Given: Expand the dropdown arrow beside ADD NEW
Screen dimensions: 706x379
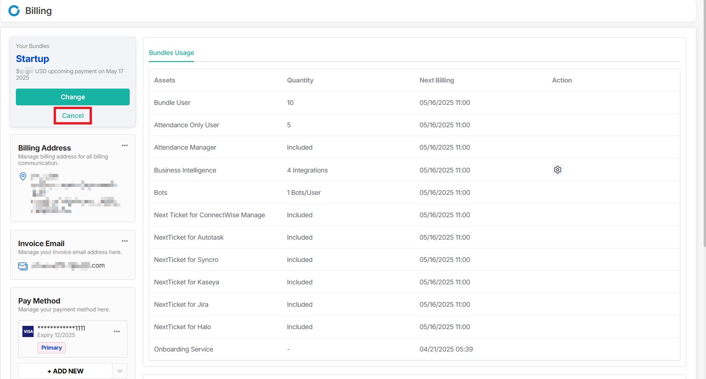Looking at the screenshot, I should point(119,371).
